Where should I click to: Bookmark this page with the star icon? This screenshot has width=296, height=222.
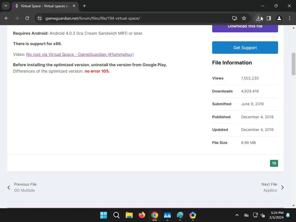[244, 18]
